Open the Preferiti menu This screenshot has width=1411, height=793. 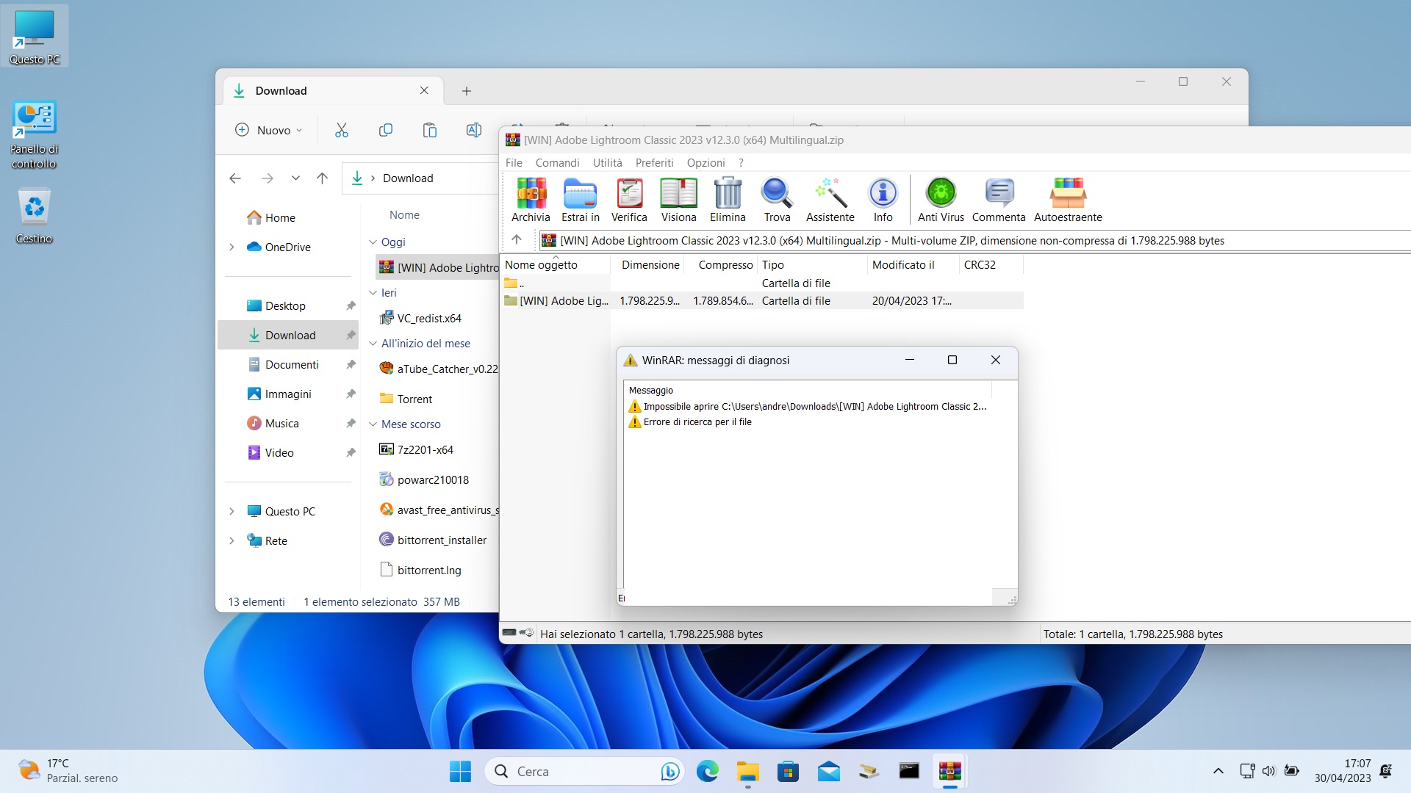click(x=654, y=162)
